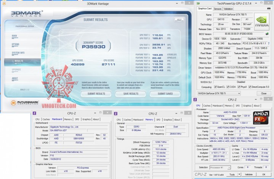Click the GPU-Z Name field NVIDIA GeForce GTX 780 Ti
This screenshot has height=179, width=274.
233,15
